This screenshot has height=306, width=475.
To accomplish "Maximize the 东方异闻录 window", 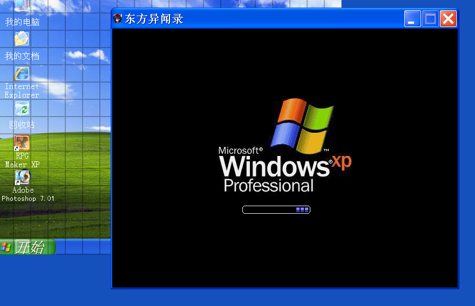I will pyautogui.click(x=431, y=19).
